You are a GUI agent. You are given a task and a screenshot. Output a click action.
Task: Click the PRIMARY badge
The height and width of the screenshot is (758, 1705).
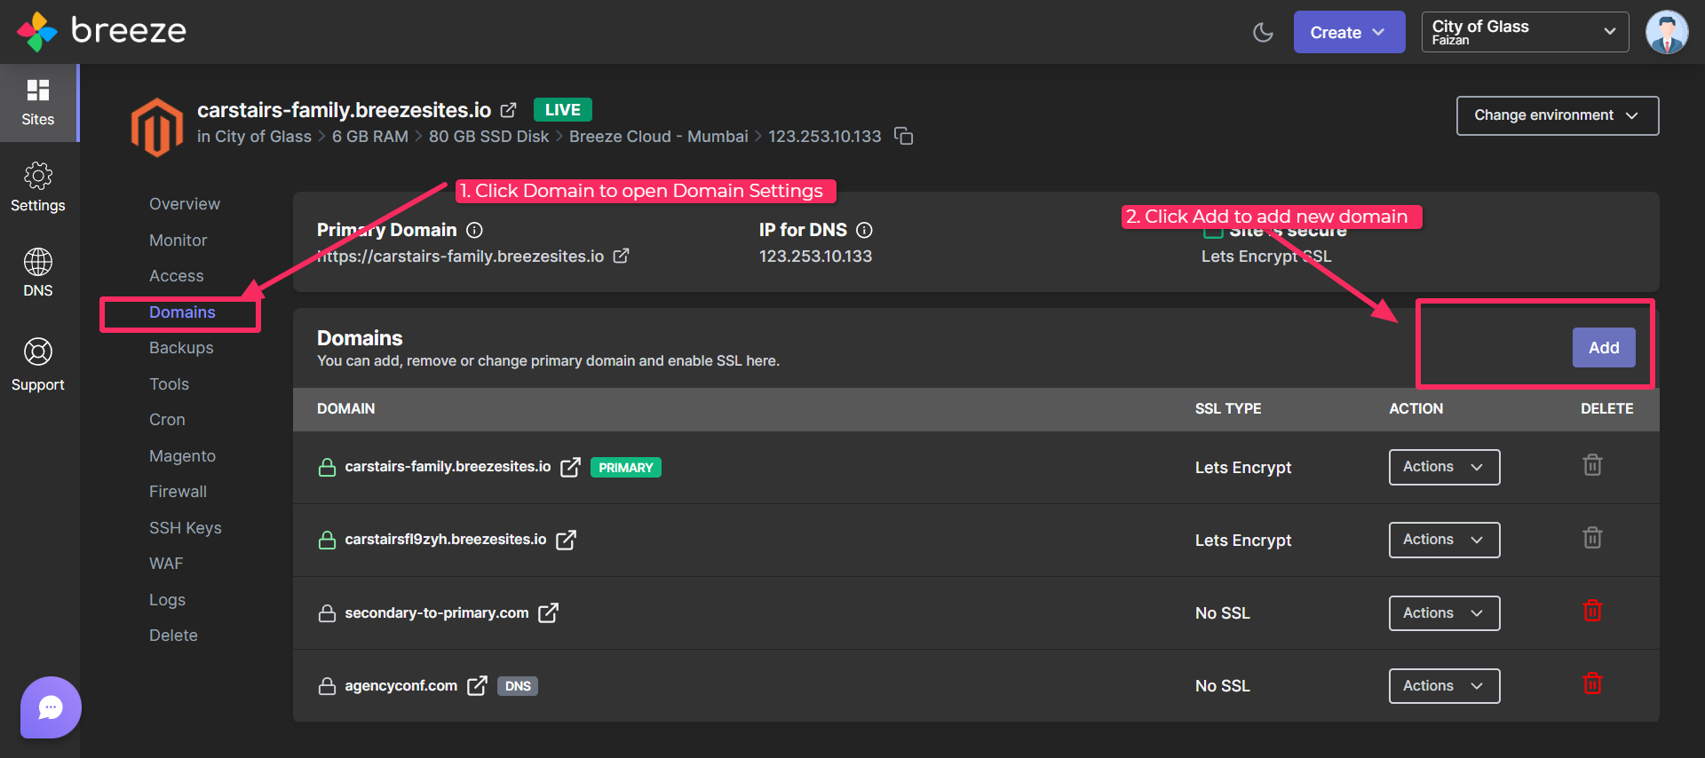pos(626,468)
